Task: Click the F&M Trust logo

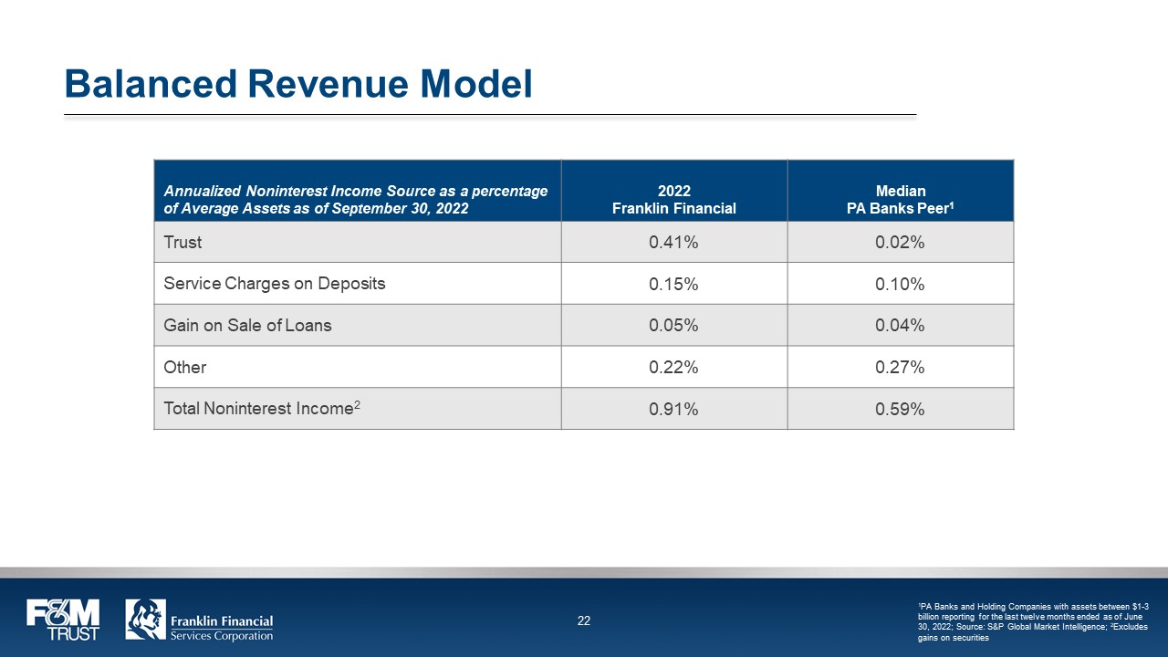Action: [x=63, y=620]
